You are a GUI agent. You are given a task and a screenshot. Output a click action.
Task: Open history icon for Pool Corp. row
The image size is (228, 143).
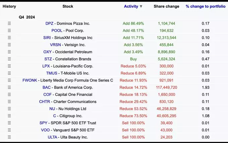pos(9,30)
